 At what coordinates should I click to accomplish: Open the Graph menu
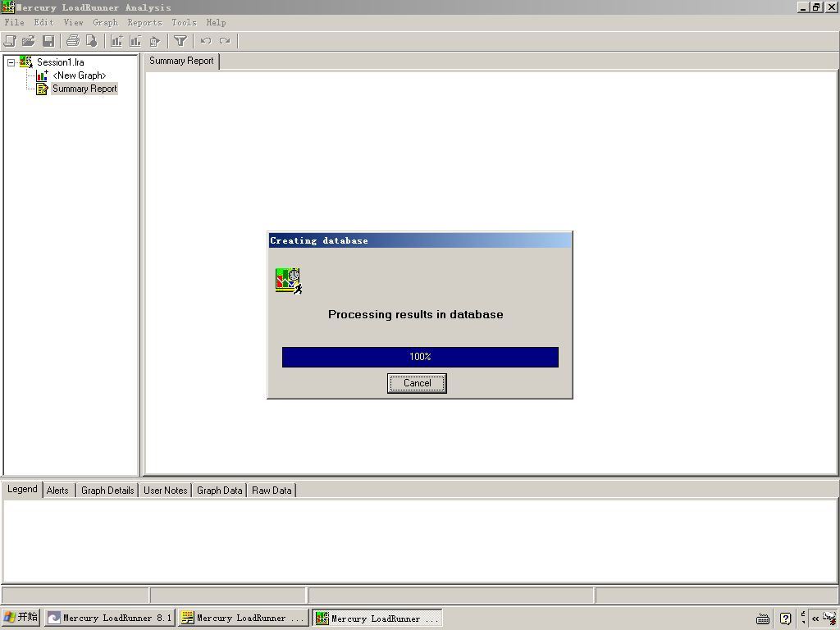[x=106, y=22]
